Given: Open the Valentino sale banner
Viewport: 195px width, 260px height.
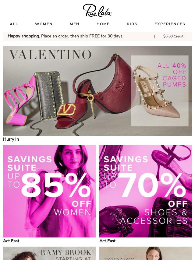Looking at the screenshot, I should coord(97,91).
